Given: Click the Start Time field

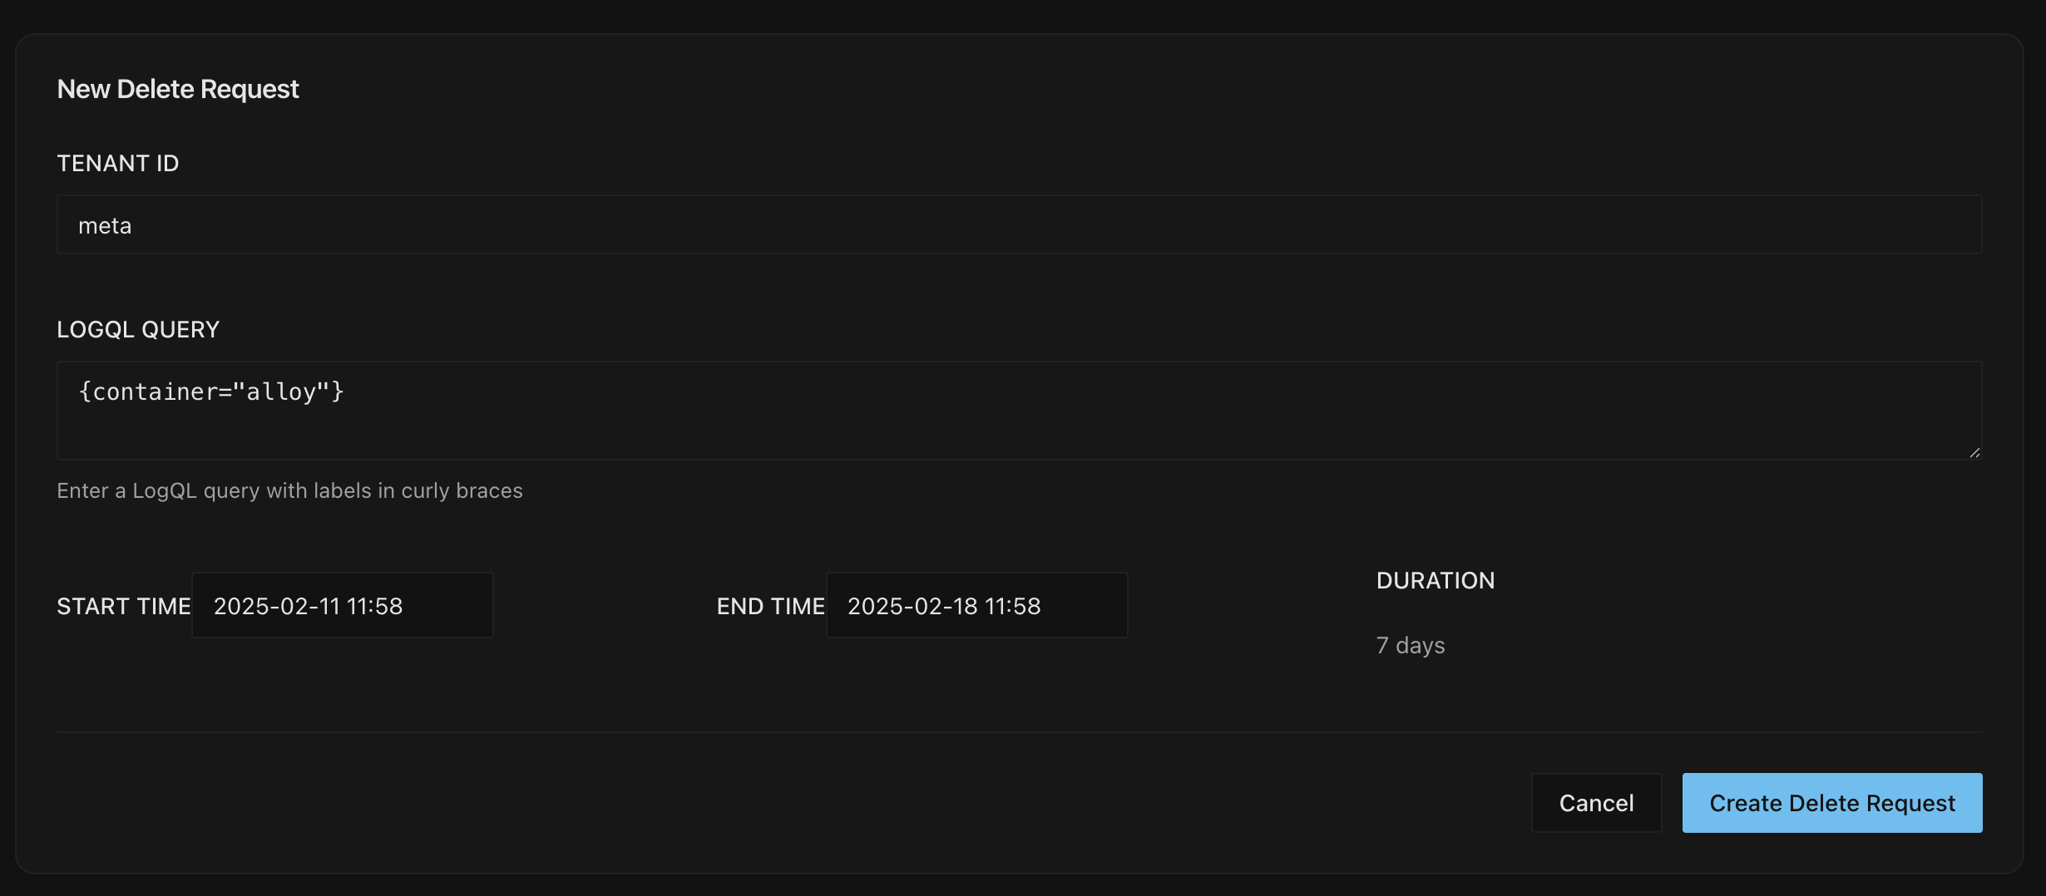Looking at the screenshot, I should (343, 605).
